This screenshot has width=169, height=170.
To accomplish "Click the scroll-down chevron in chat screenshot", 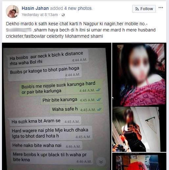I will pyautogui.click(x=101, y=162).
